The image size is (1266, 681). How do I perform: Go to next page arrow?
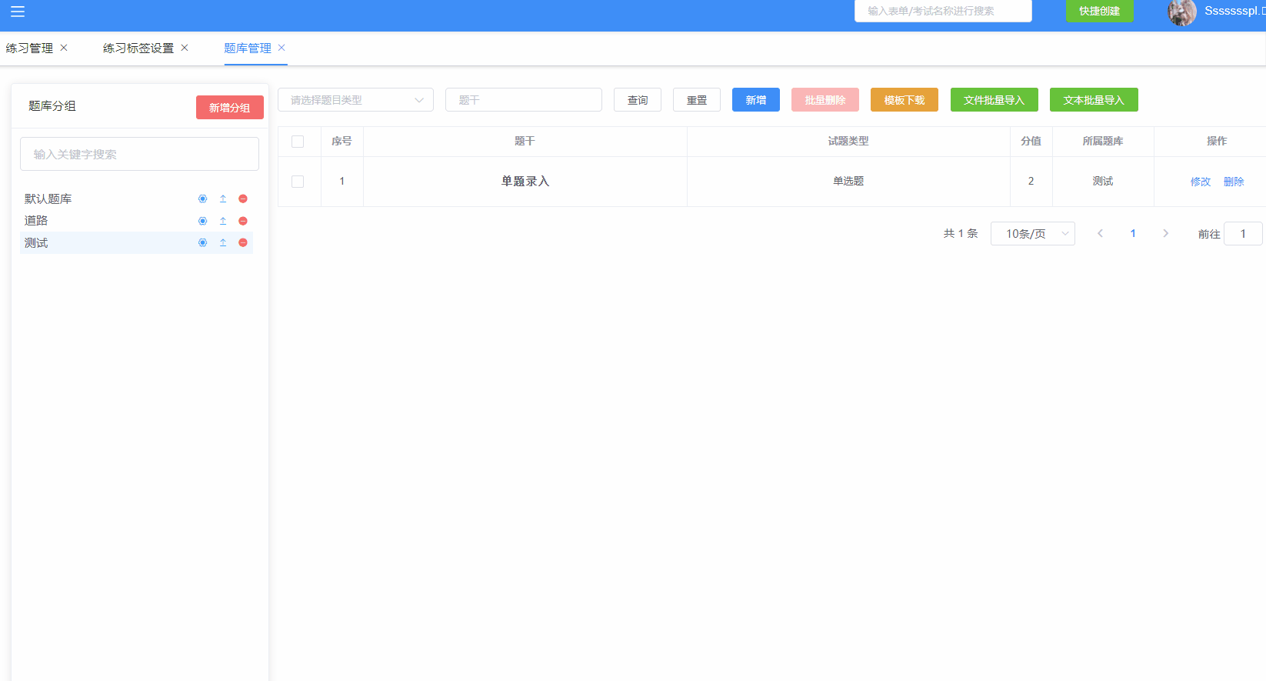coord(1165,233)
